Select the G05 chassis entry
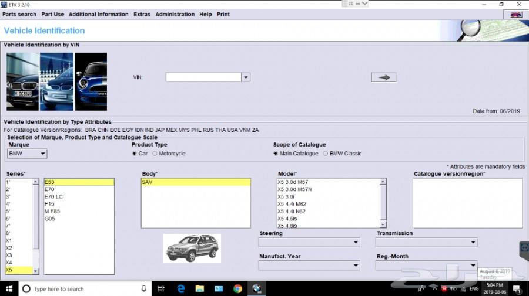The width and height of the screenshot is (529, 296). coord(79,219)
